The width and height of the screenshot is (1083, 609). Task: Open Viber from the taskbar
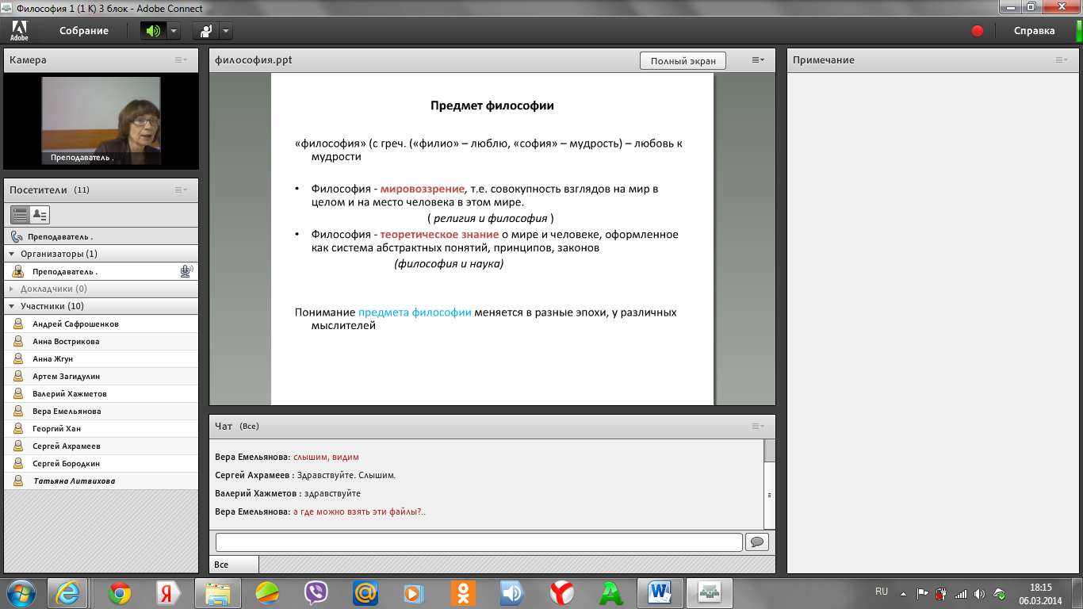click(x=316, y=592)
